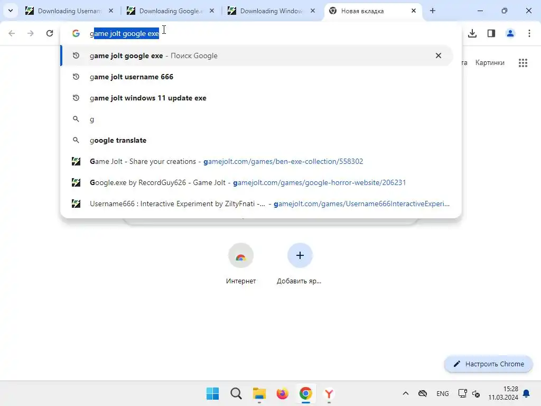Click the Chrome taskbar icon
This screenshot has width=541, height=406.
click(306, 393)
